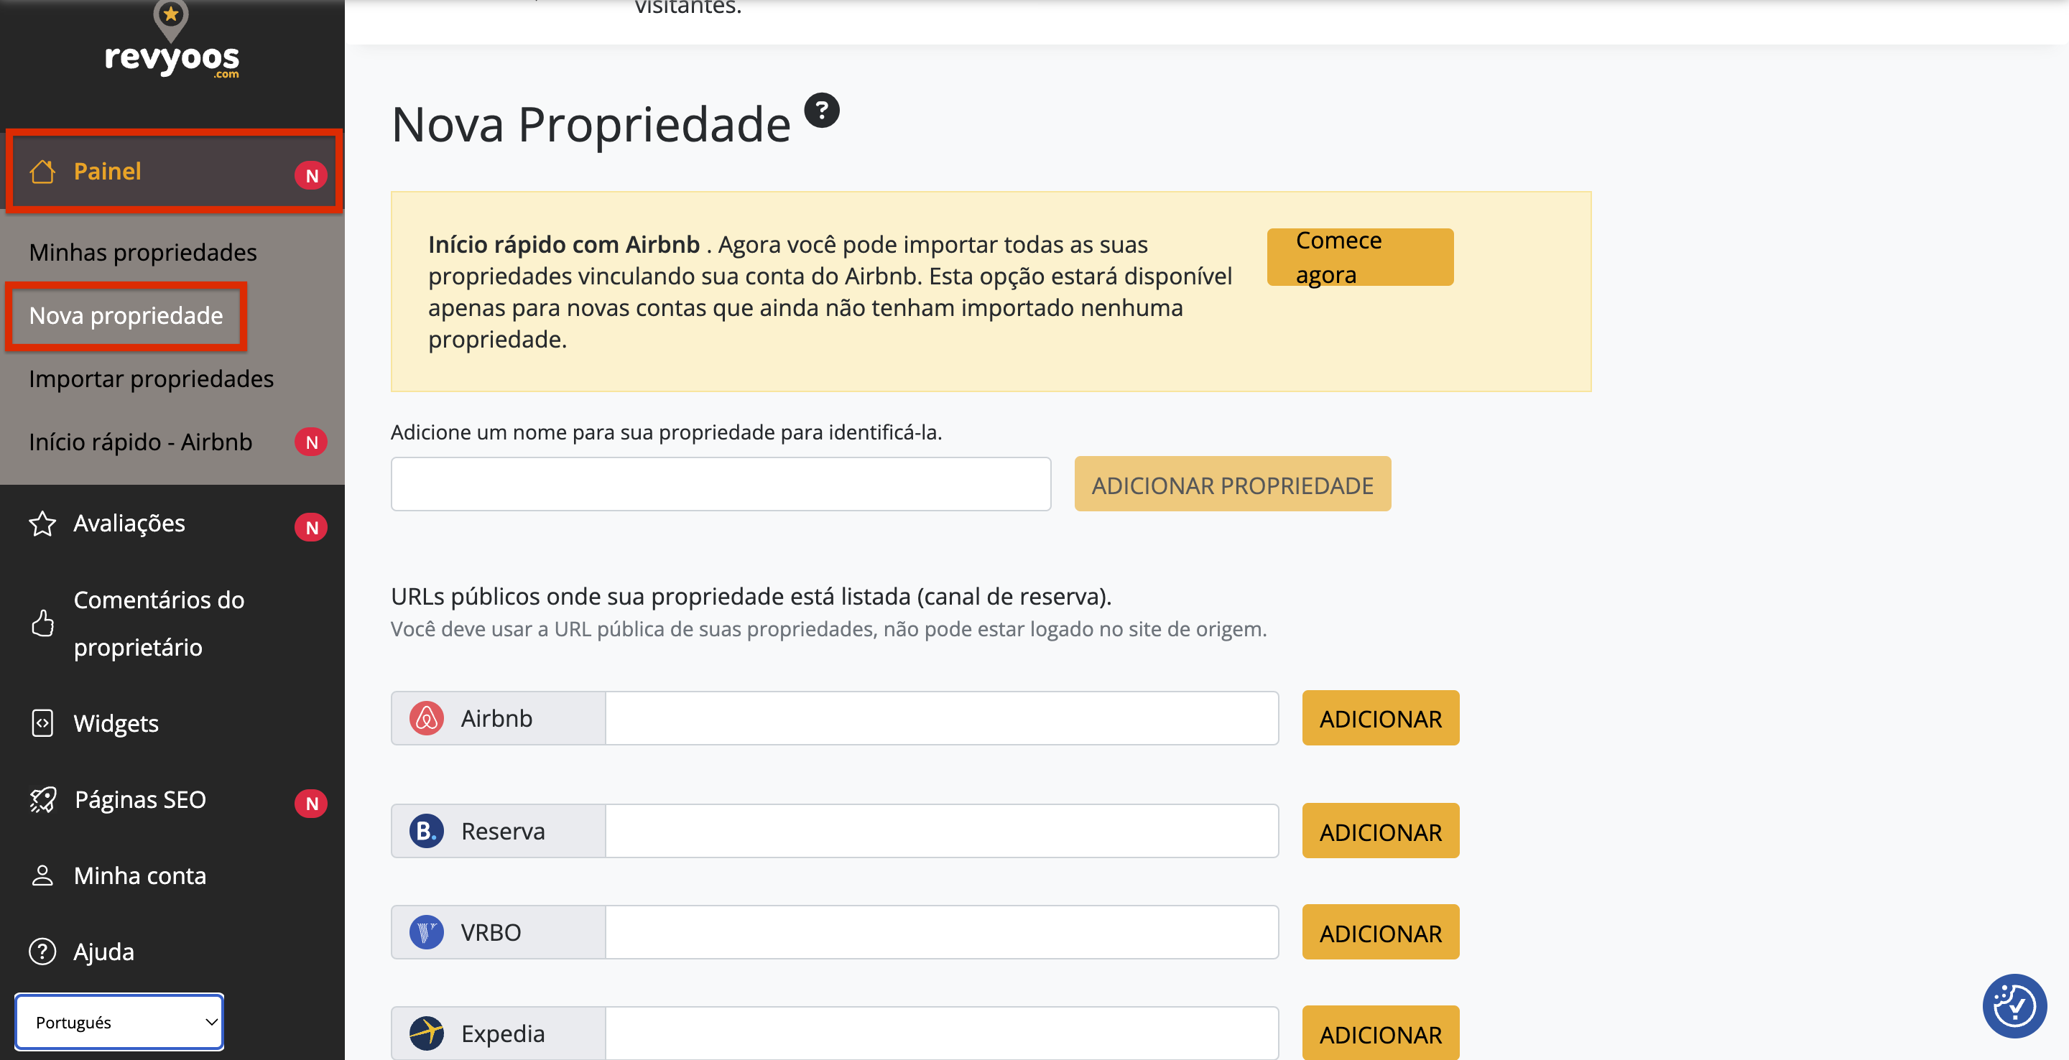Image resolution: width=2069 pixels, height=1060 pixels.
Task: Select Minhas propriedades in the sidebar
Action: 142,251
